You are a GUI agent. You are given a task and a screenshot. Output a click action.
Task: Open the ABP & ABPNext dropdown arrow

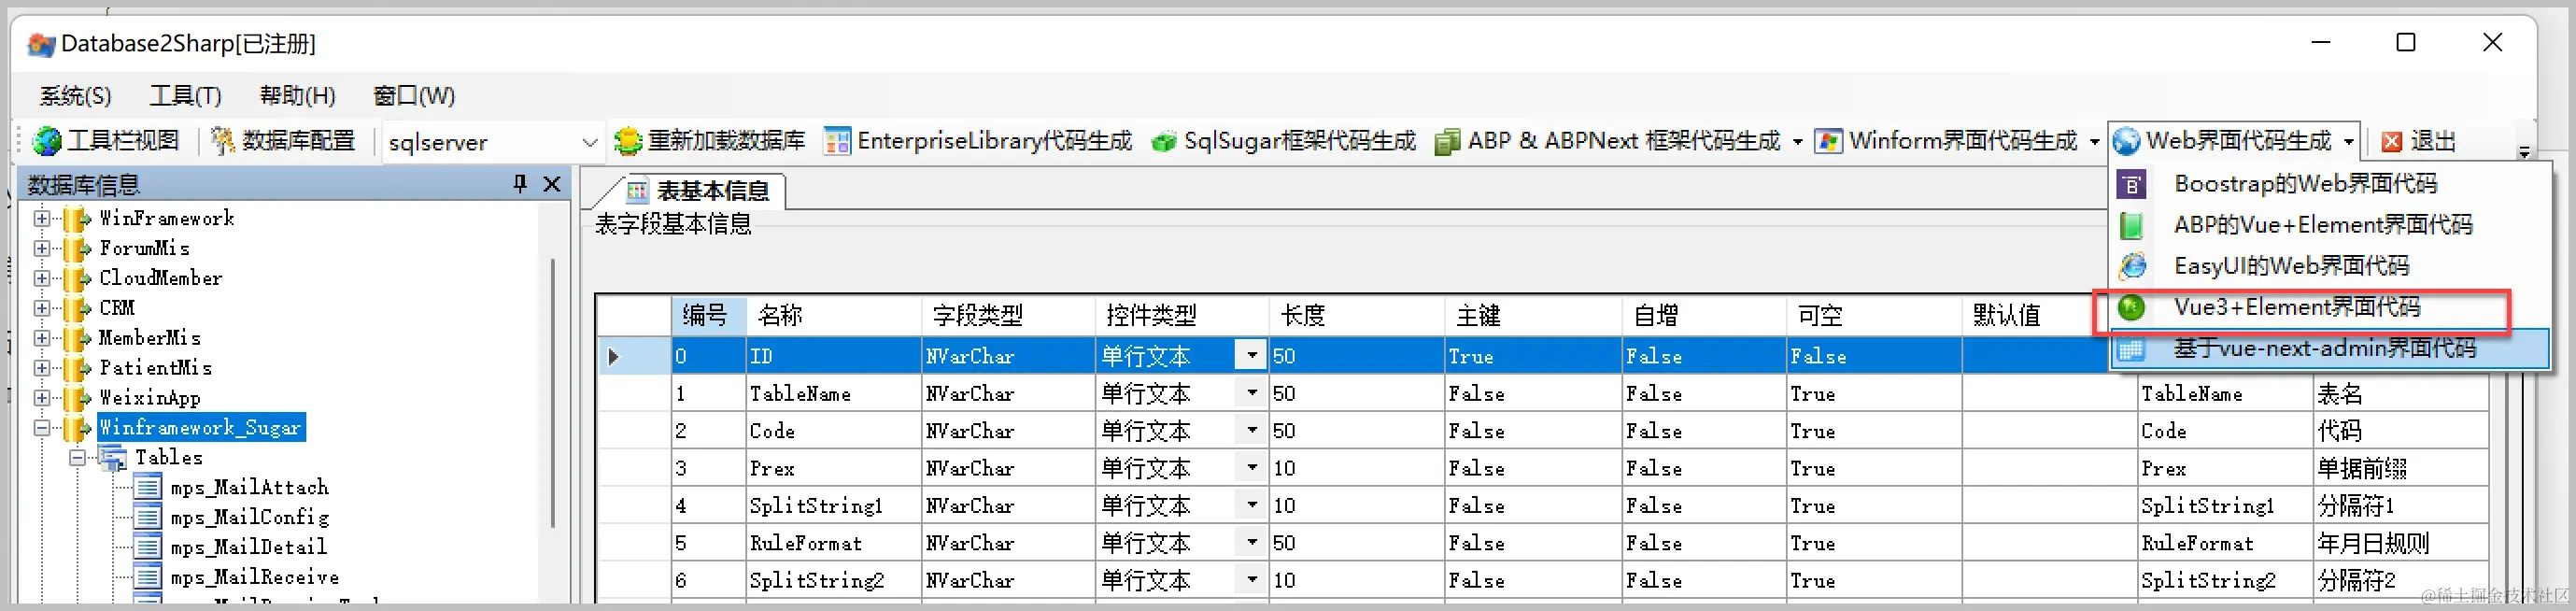pyautogui.click(x=1797, y=142)
